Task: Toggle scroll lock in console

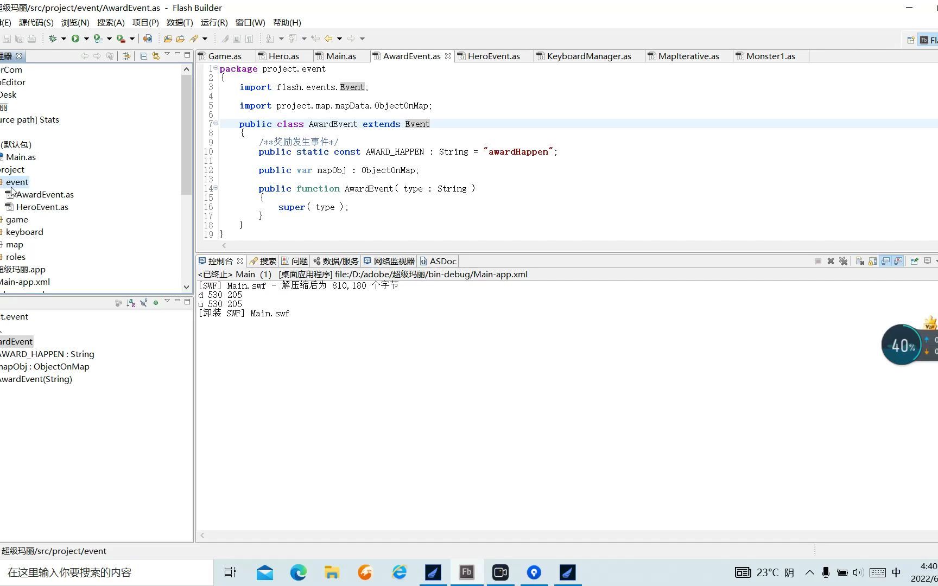Action: tap(872, 261)
